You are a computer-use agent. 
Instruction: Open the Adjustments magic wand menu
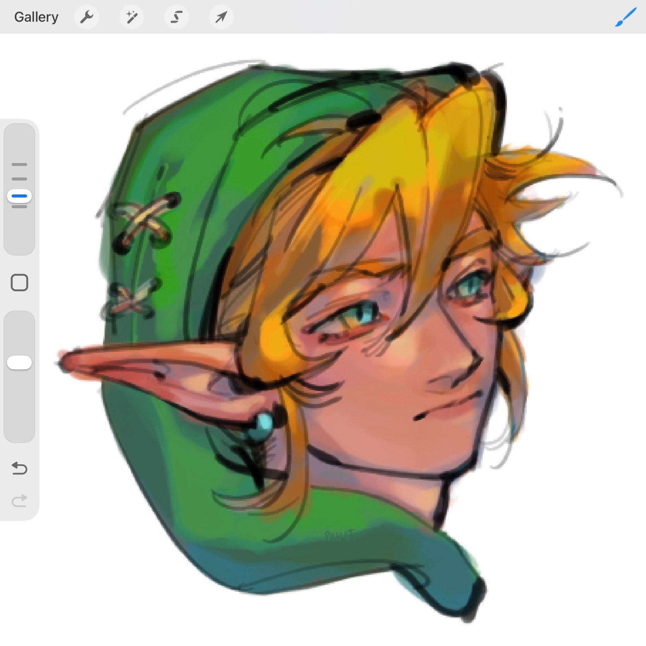(x=131, y=17)
